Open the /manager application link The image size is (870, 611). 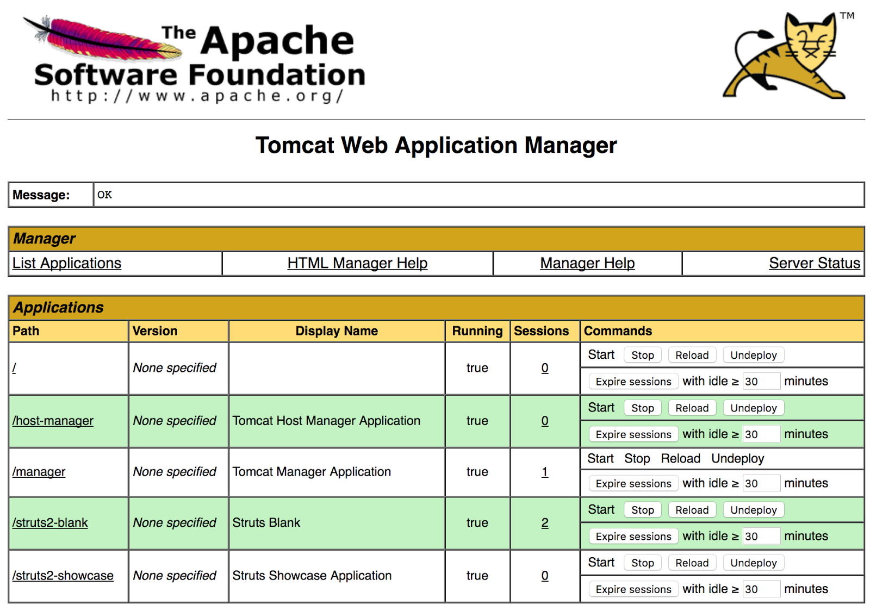[39, 472]
